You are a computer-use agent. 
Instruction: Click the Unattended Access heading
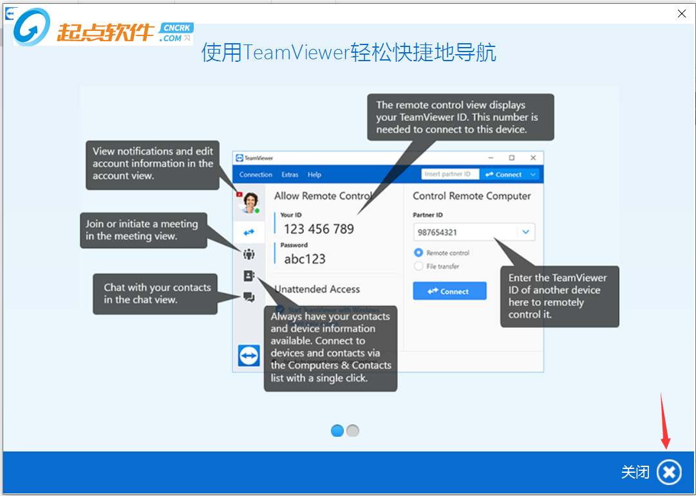click(317, 289)
